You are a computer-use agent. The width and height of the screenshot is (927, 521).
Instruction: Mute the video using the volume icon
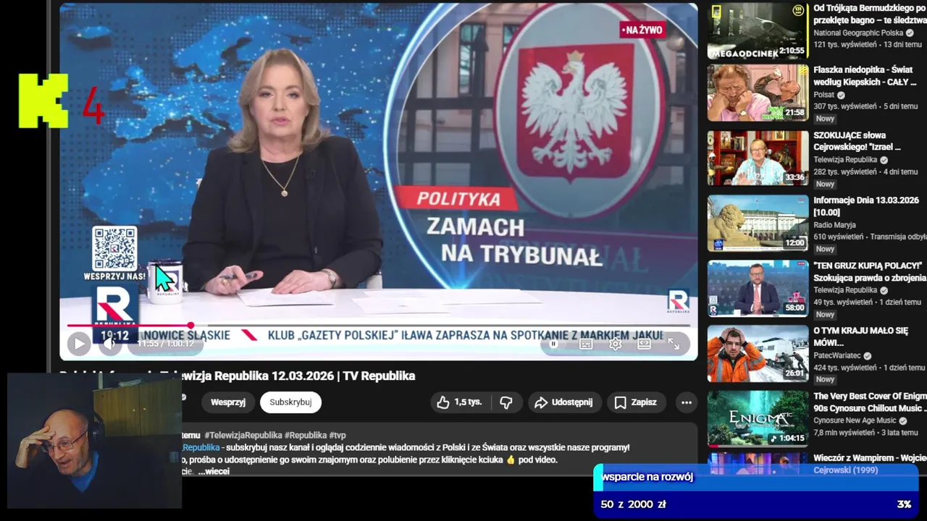[x=109, y=344]
